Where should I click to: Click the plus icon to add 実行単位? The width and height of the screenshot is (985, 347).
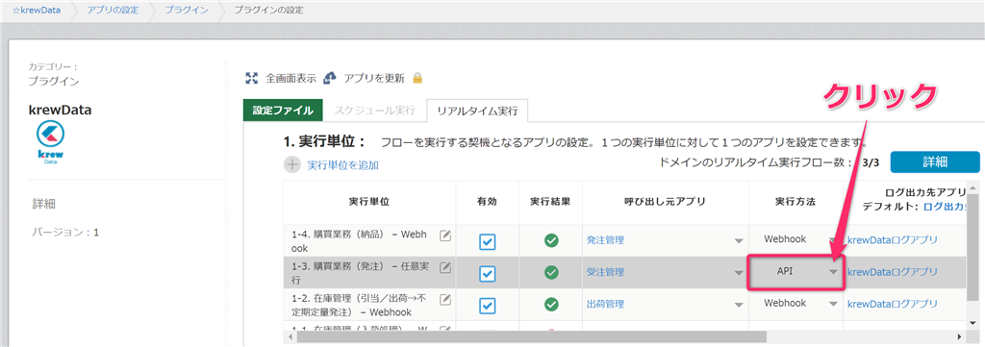coord(292,165)
